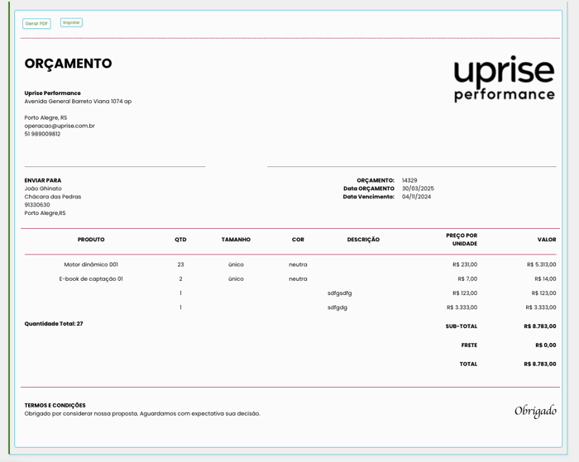Click the due date 04/11/2024
Screen dimensions: 579x462
point(417,197)
